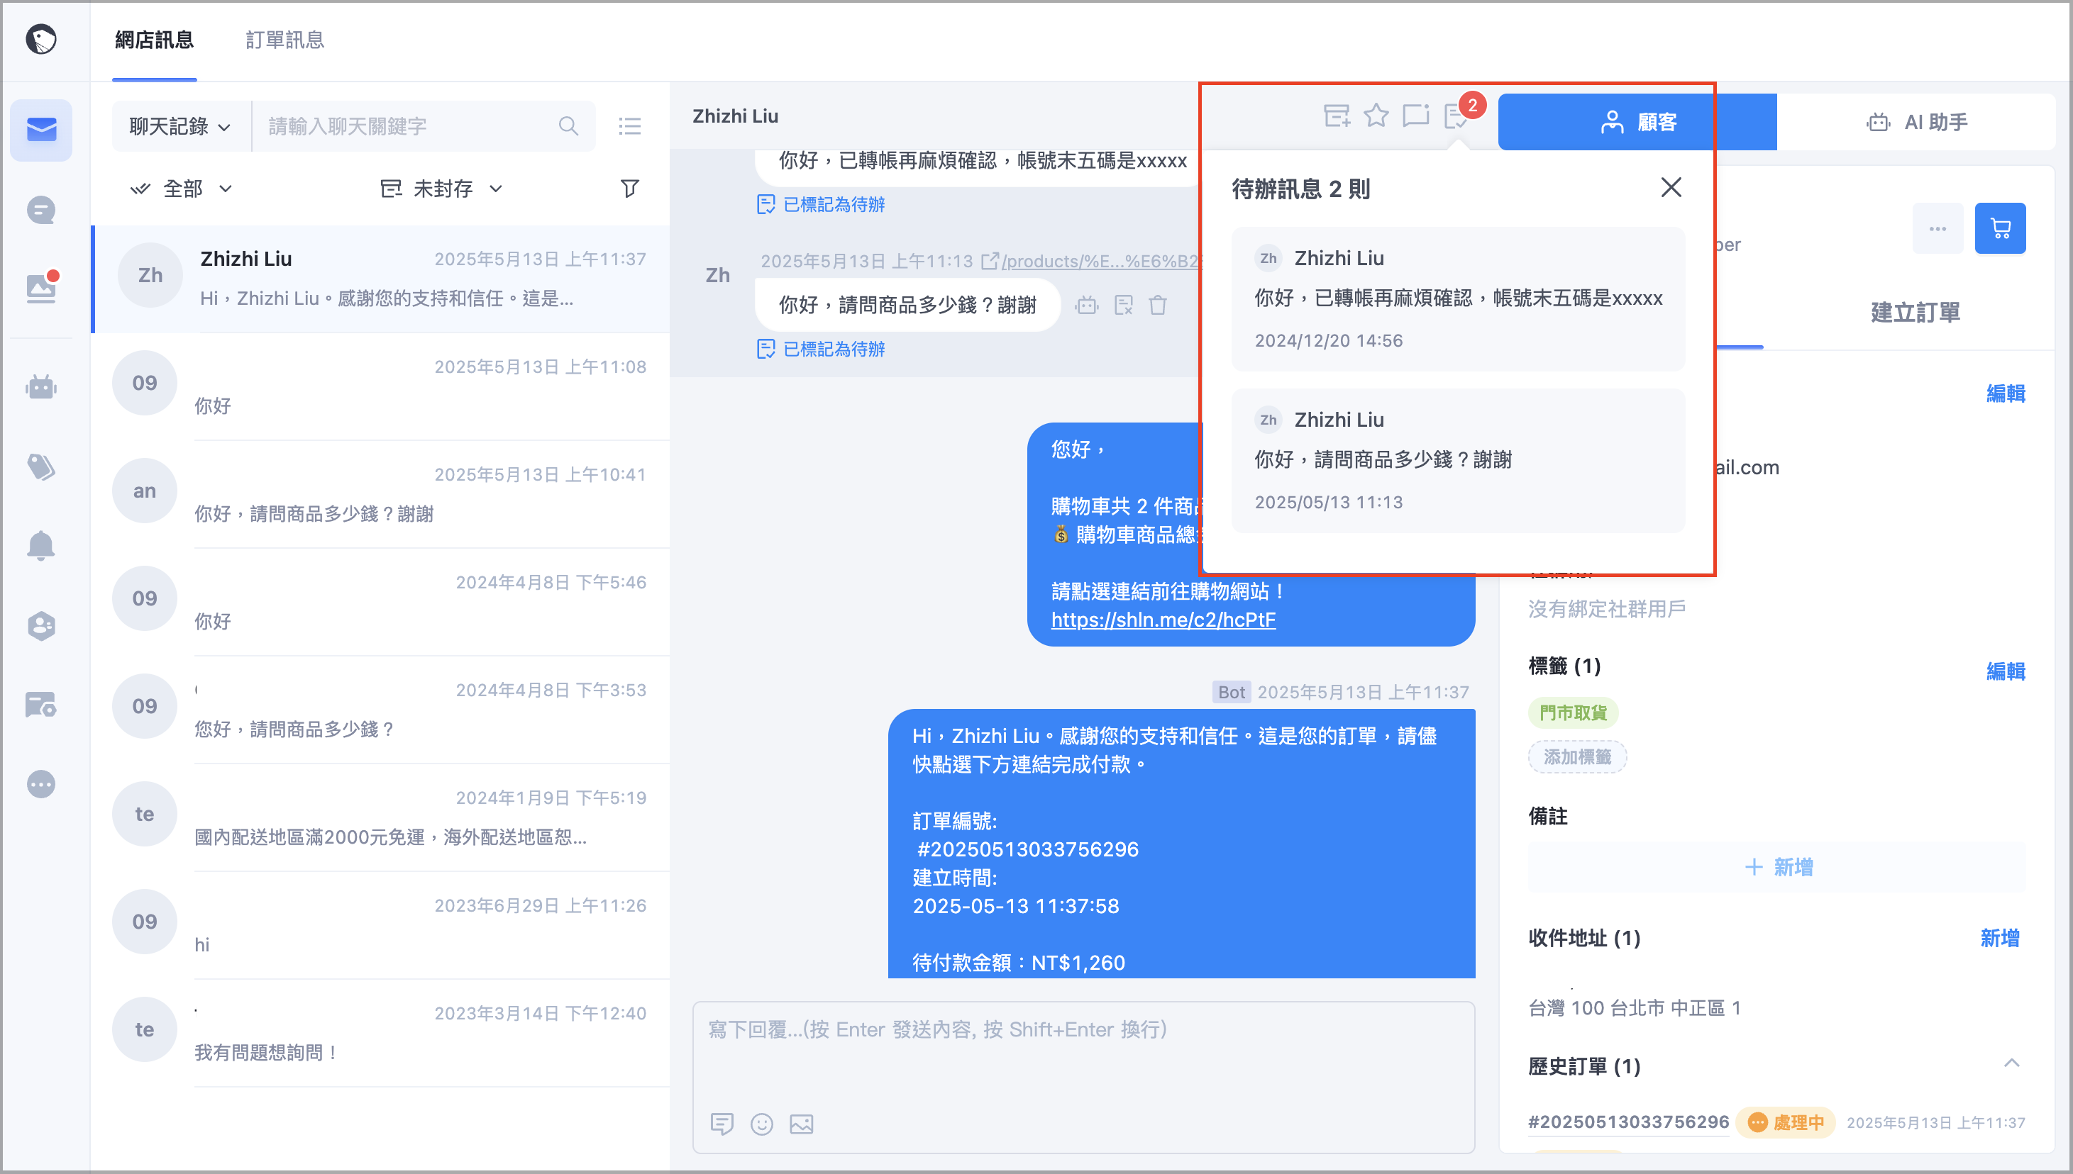Open the 09 conversation dated 上午11:08

click(x=381, y=386)
